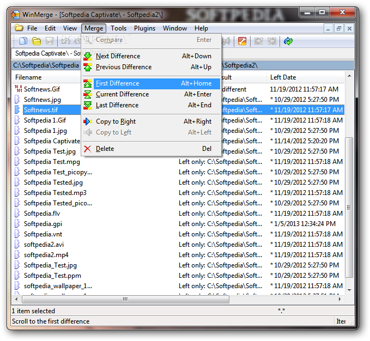Choose Copy to Left menu entry
The height and width of the screenshot is (341, 370).
(x=151, y=132)
